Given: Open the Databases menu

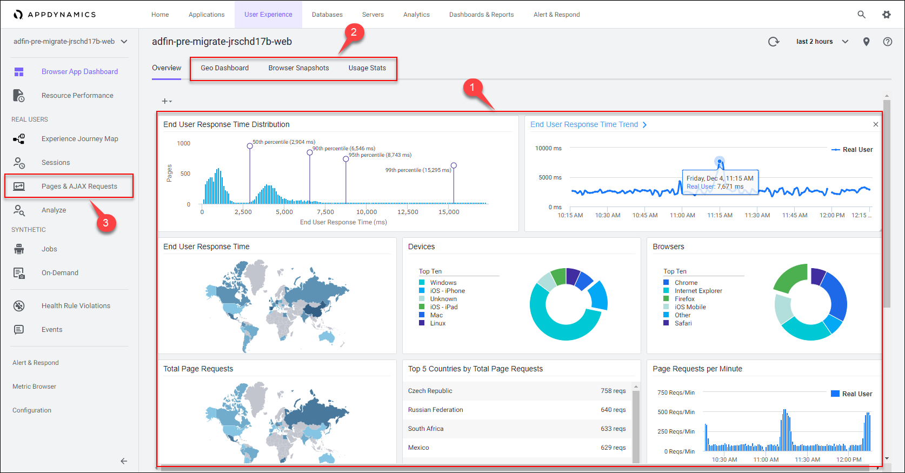Looking at the screenshot, I should (x=327, y=15).
